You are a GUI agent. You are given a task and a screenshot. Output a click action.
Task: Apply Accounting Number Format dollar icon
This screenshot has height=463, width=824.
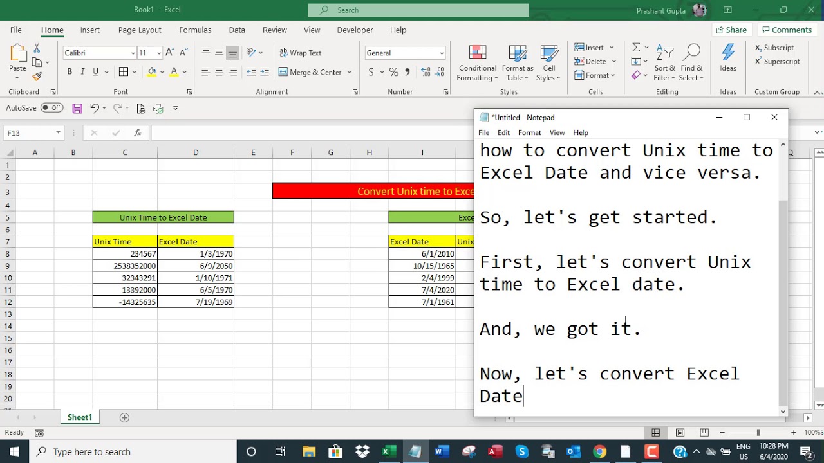pos(371,72)
